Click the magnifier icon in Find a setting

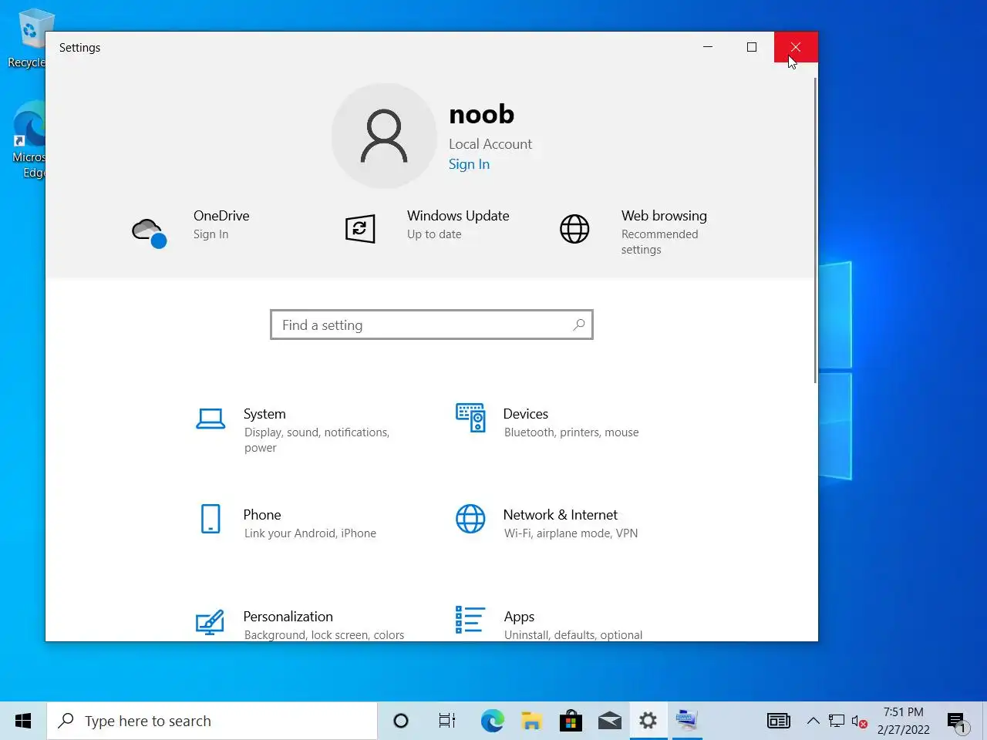(x=578, y=325)
